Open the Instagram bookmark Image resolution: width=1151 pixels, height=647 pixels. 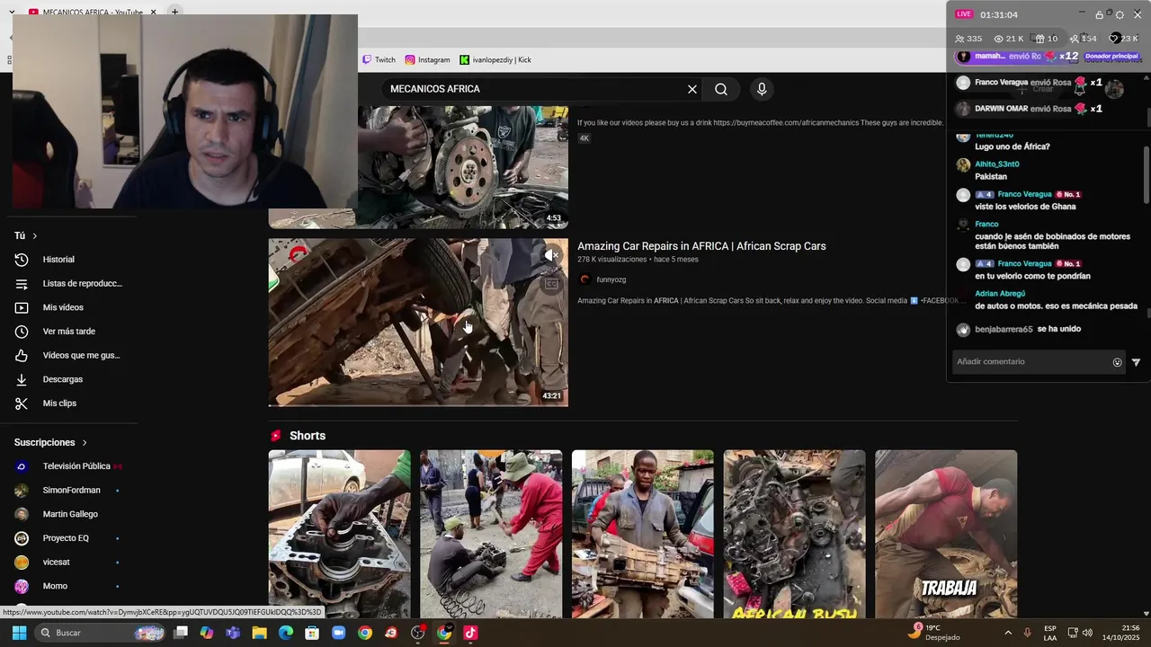[x=427, y=60]
